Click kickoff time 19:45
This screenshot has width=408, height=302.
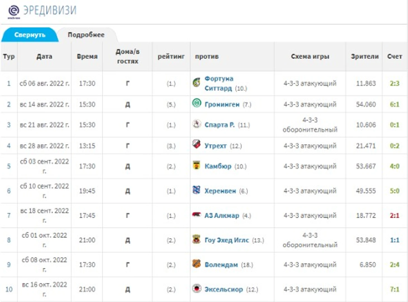(x=87, y=191)
